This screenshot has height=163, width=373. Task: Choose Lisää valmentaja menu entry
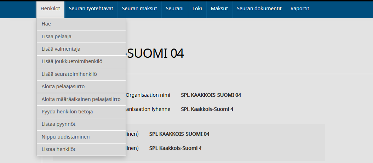click(81, 49)
